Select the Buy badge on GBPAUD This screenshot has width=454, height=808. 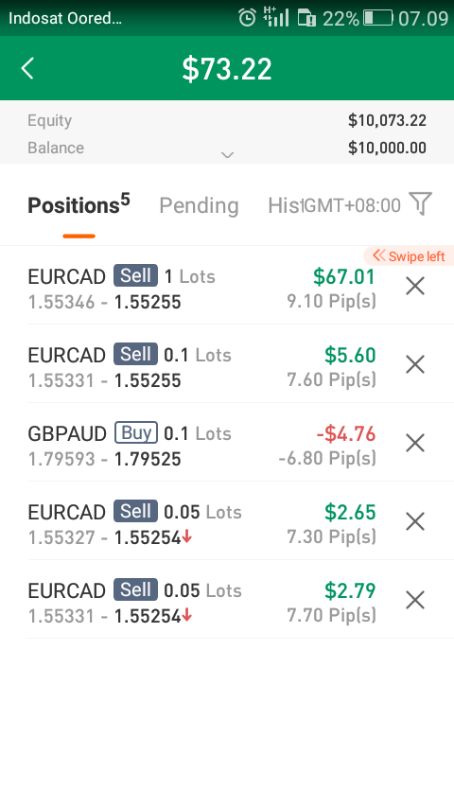click(x=136, y=433)
